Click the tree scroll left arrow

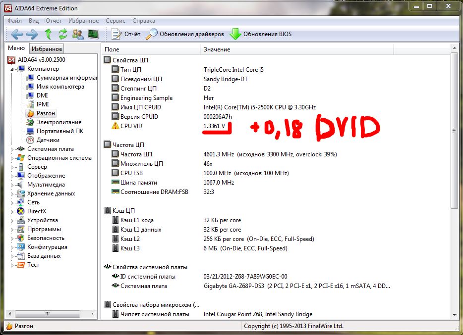tap(10, 314)
